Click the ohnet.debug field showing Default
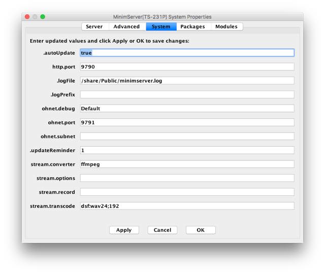Viewport: 325px width, 274px height. 187,109
